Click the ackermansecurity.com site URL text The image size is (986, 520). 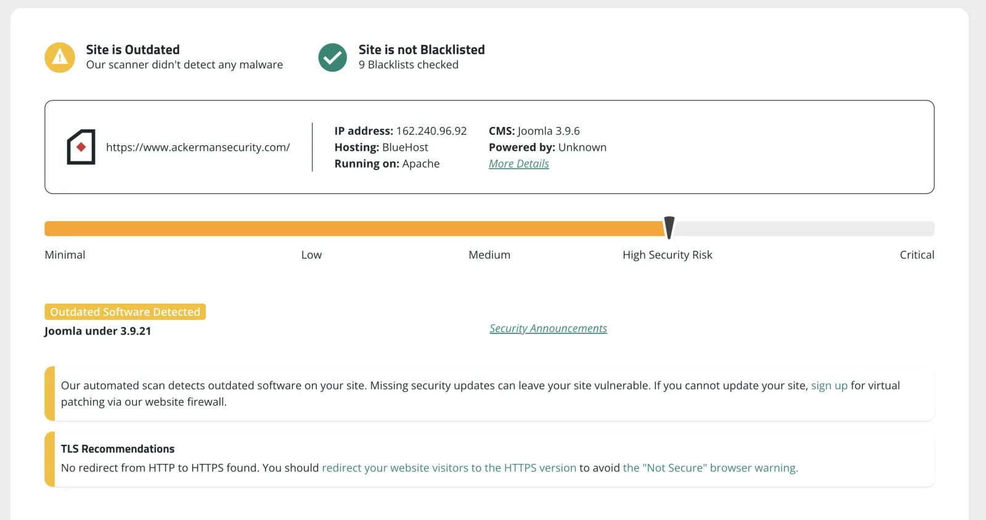[198, 147]
